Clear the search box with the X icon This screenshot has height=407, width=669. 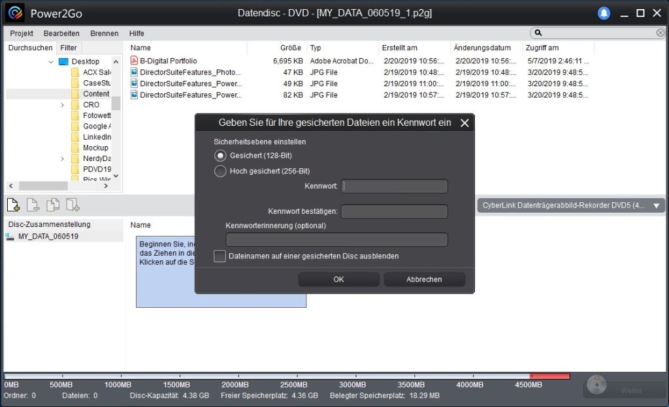point(661,33)
